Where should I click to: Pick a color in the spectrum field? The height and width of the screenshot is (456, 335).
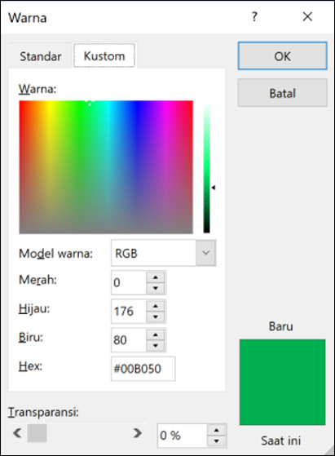click(106, 167)
